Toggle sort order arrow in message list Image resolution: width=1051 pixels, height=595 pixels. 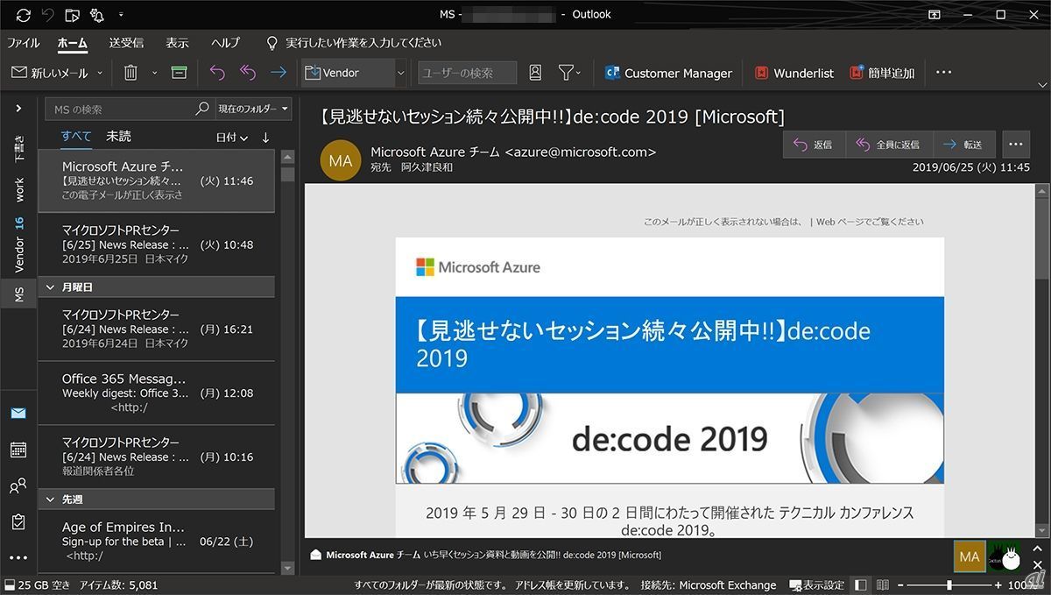[265, 138]
